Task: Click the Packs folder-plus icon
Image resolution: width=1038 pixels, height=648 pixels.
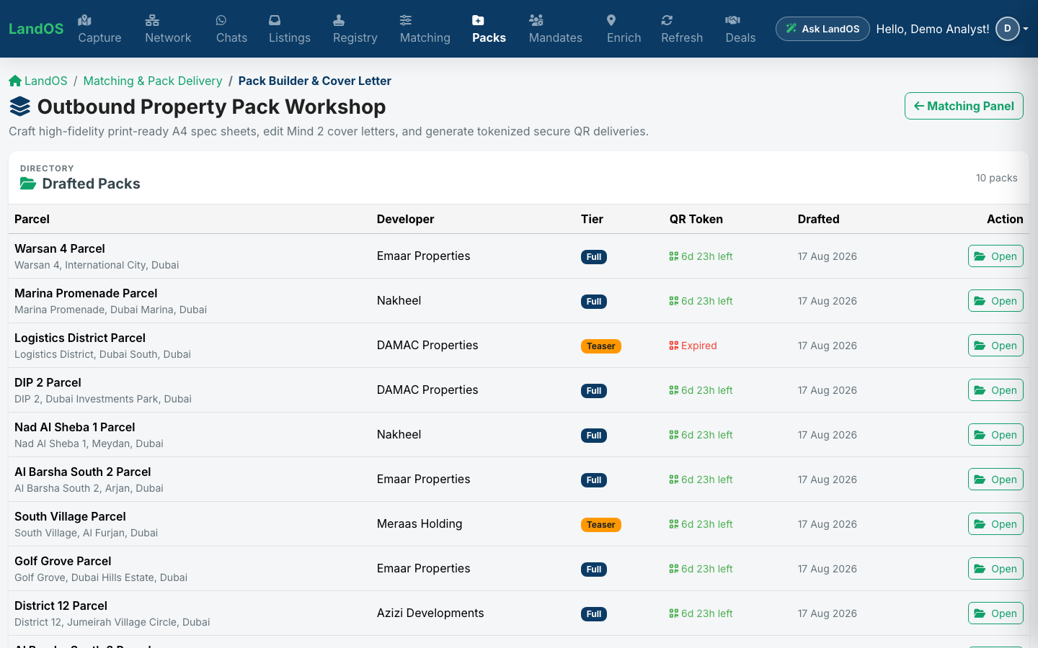Action: (x=478, y=20)
